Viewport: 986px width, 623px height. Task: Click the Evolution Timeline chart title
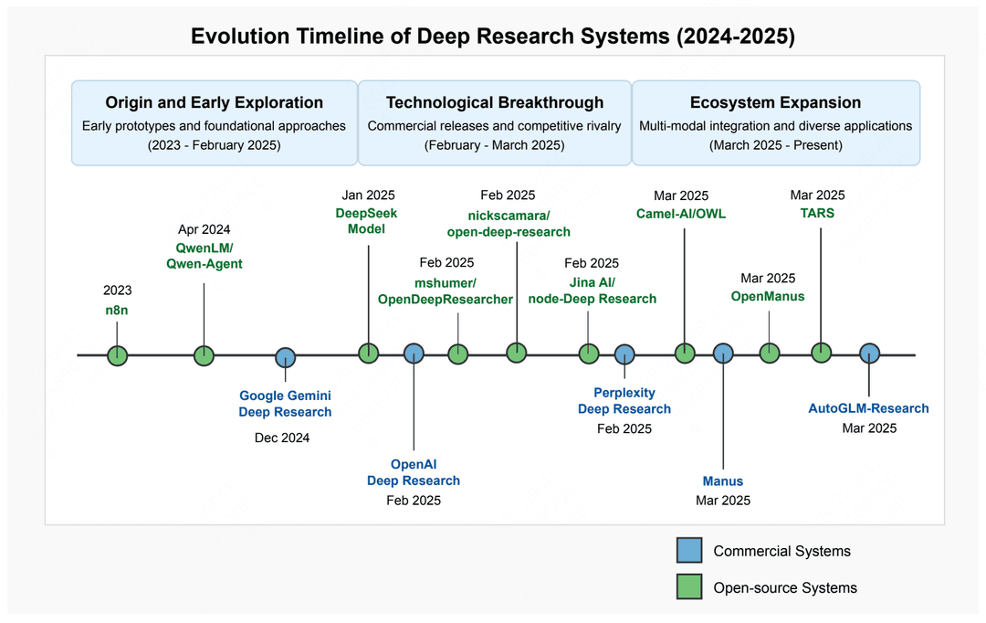[x=493, y=36]
